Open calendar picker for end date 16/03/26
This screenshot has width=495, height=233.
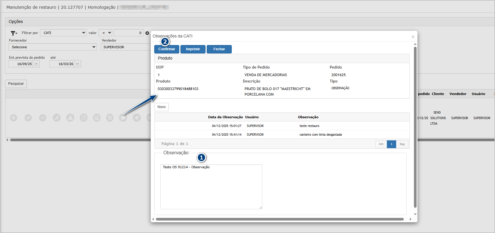pos(78,64)
